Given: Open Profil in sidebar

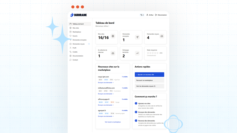Looking at the screenshot, I should pyautogui.click(x=80, y=48).
